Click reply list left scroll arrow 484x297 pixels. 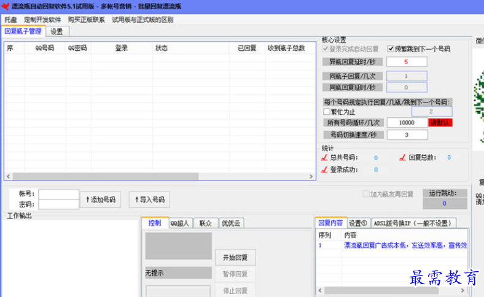[320, 290]
